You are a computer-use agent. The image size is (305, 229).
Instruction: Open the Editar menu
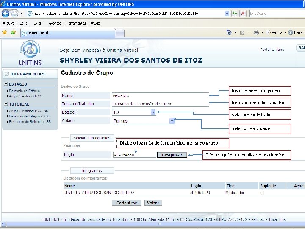click(24, 23)
